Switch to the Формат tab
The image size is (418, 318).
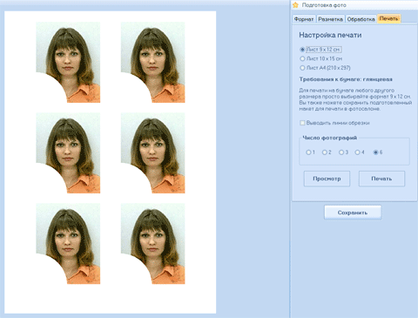point(304,19)
